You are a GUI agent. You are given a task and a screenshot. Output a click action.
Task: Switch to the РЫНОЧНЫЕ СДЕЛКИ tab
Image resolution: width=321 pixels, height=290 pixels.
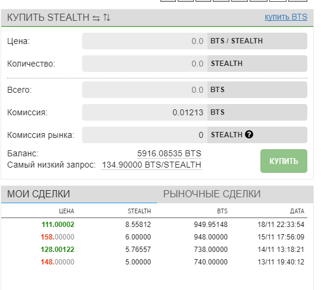(212, 194)
